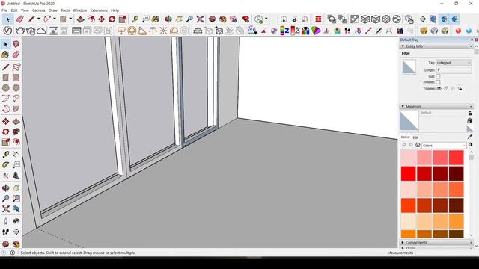Activate the Rotate tool in top toolbar
The image size is (479, 269).
point(112,19)
